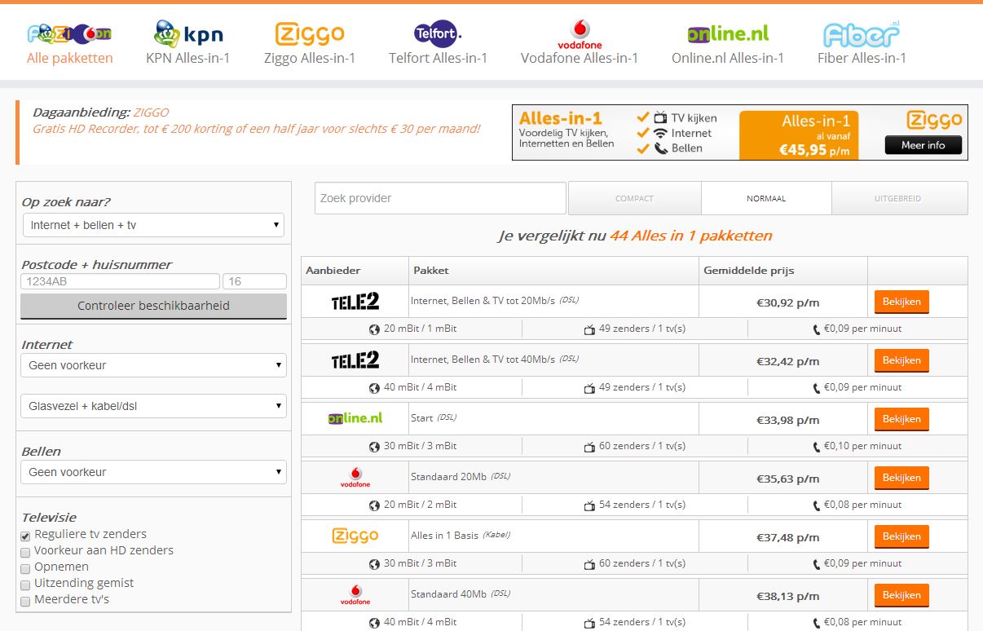Open Fiber Alles-in-1 tab label
Image resolution: width=983 pixels, height=631 pixels.
[x=862, y=58]
